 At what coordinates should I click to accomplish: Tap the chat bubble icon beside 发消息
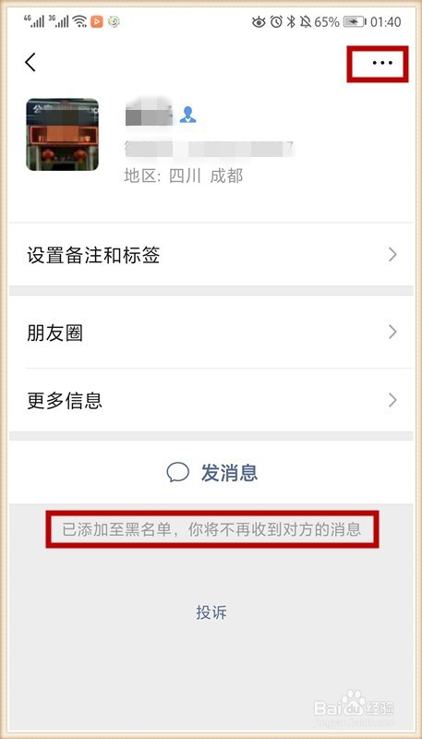pyautogui.click(x=178, y=472)
